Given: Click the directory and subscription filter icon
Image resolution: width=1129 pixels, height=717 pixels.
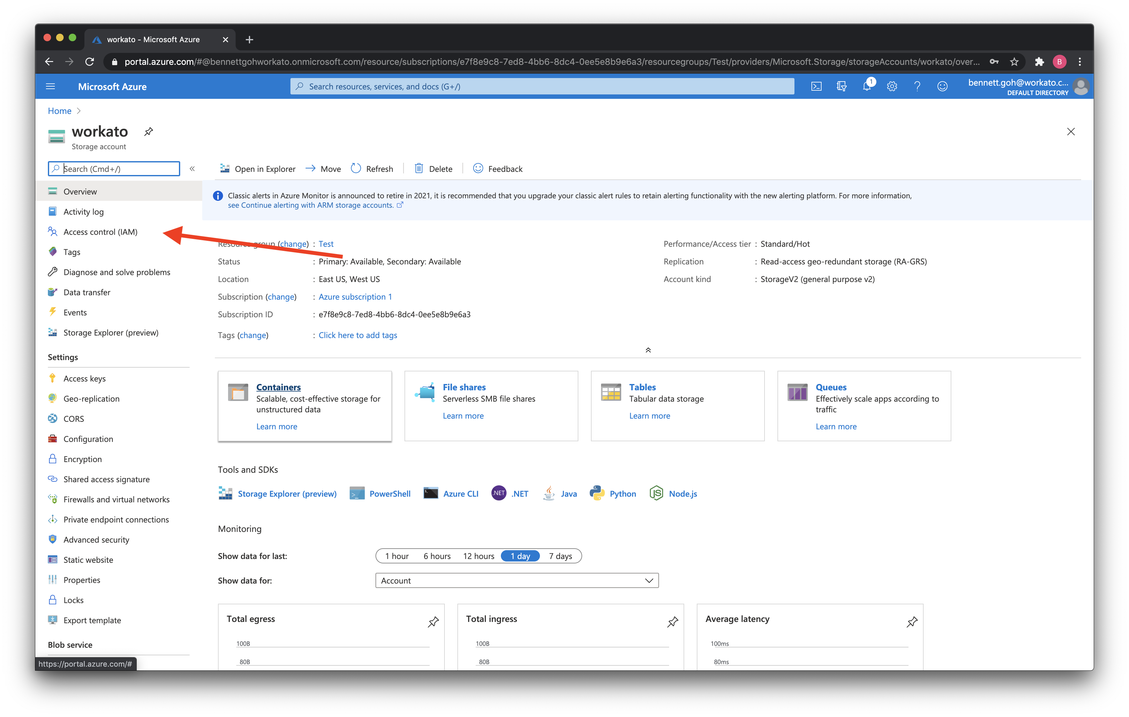Looking at the screenshot, I should point(842,86).
